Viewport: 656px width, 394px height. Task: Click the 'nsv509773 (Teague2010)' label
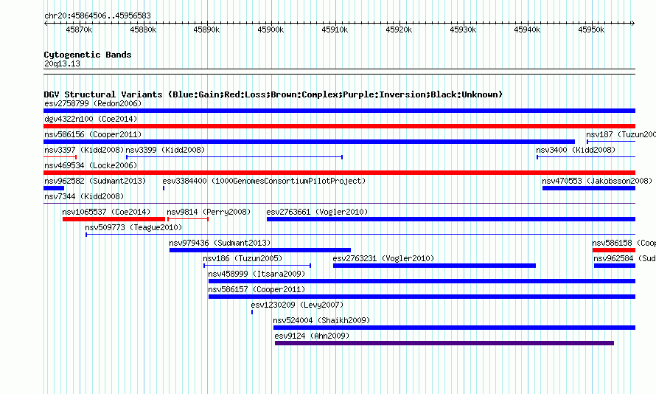pyautogui.click(x=133, y=227)
